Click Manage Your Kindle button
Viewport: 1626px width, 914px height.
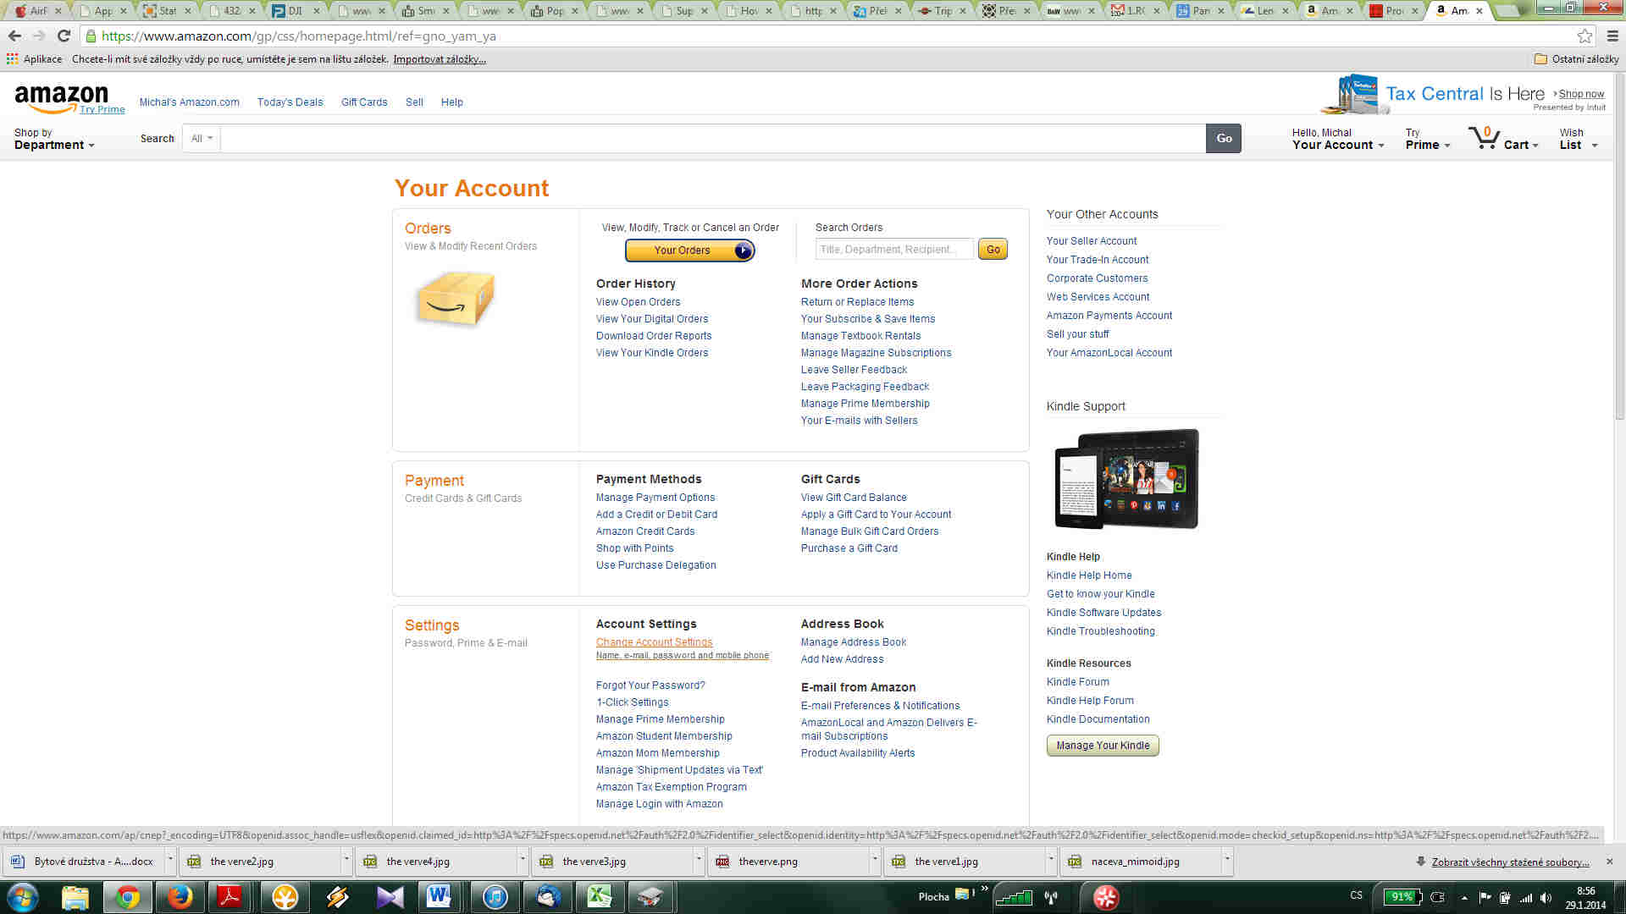coord(1103,746)
